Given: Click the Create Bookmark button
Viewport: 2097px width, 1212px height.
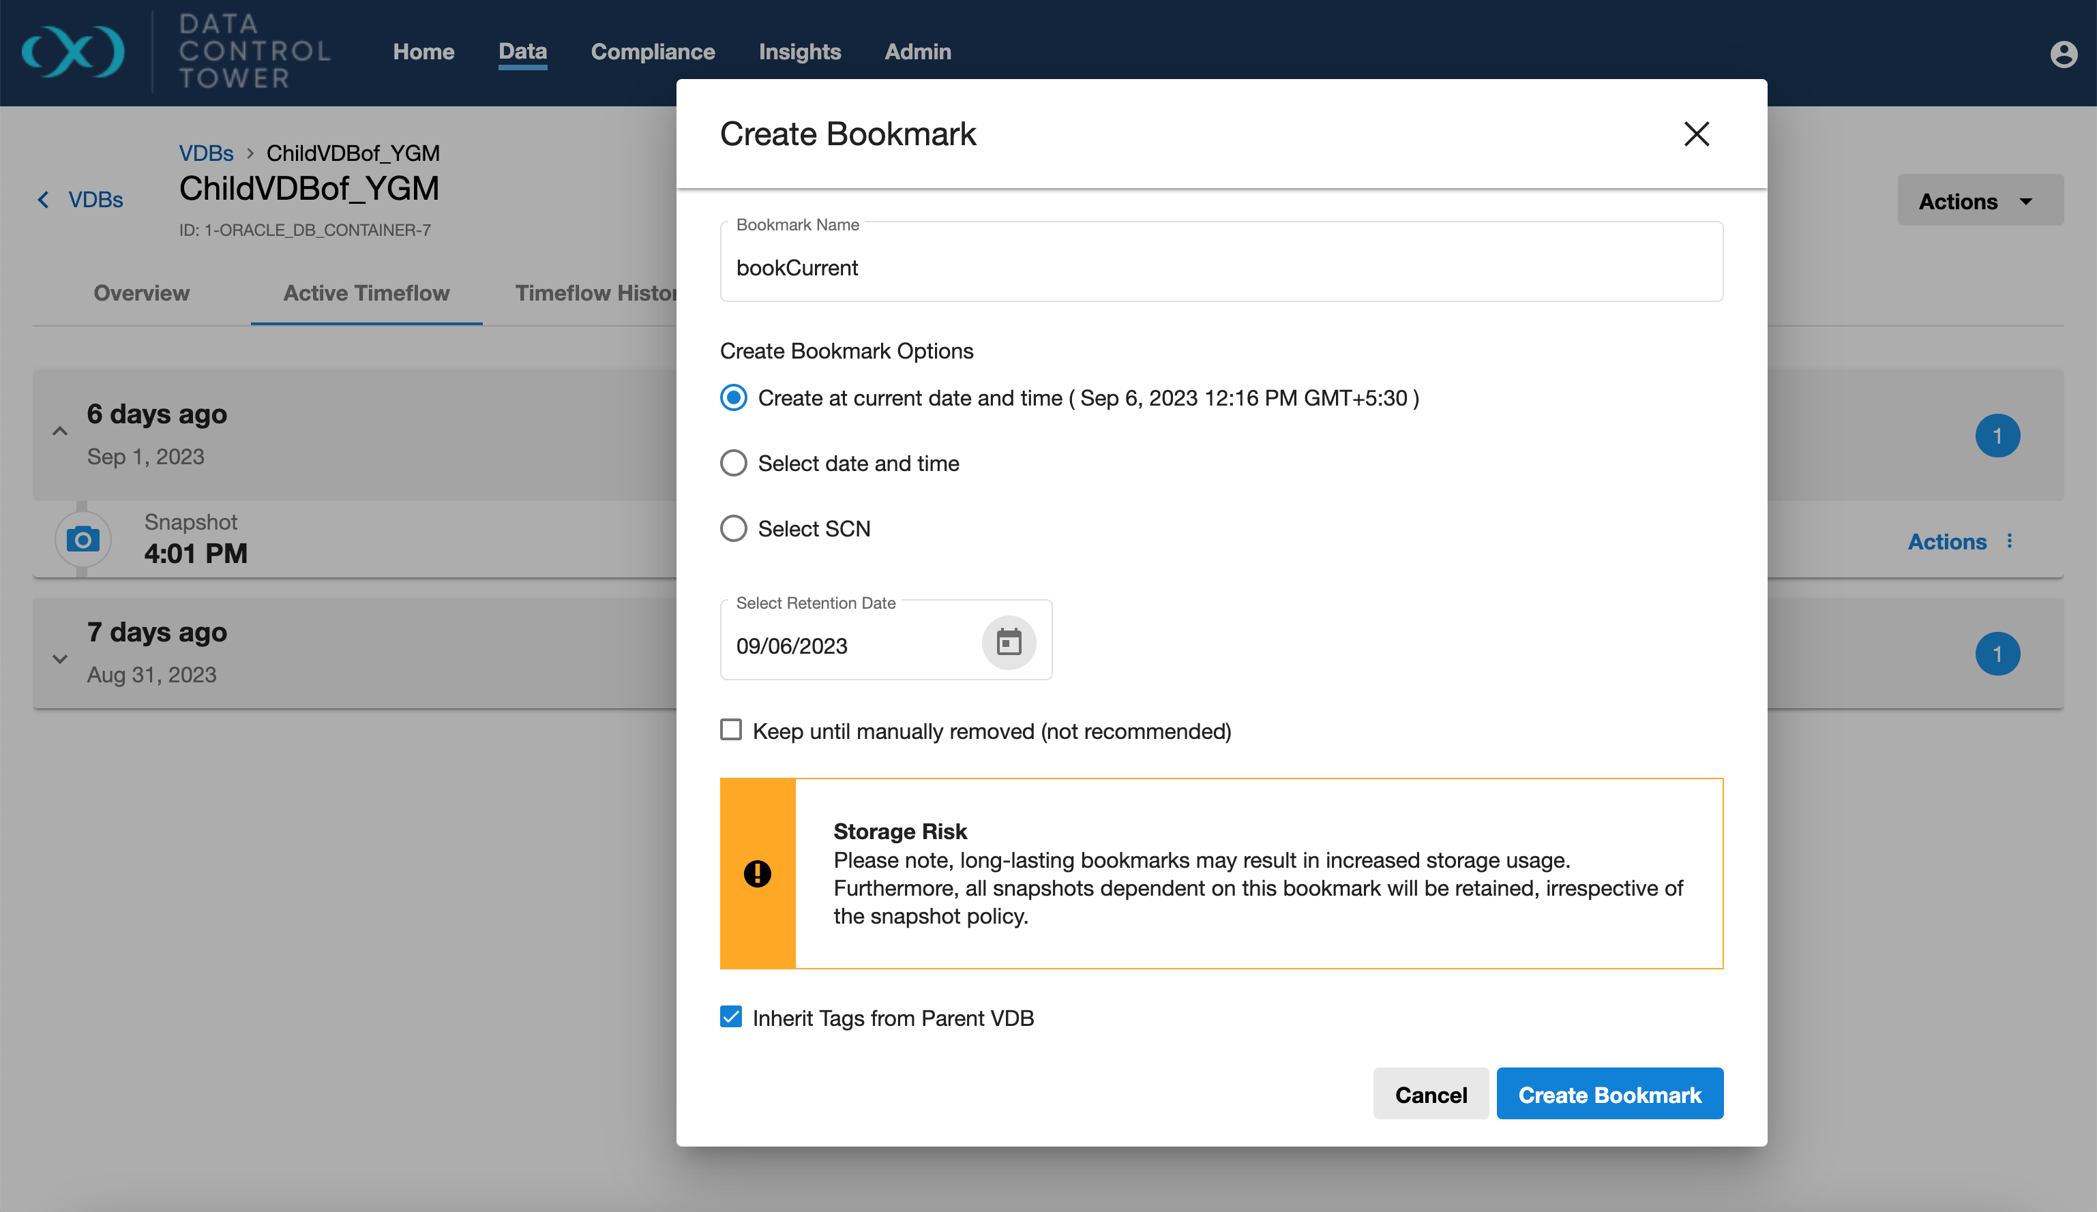Looking at the screenshot, I should point(1609,1094).
